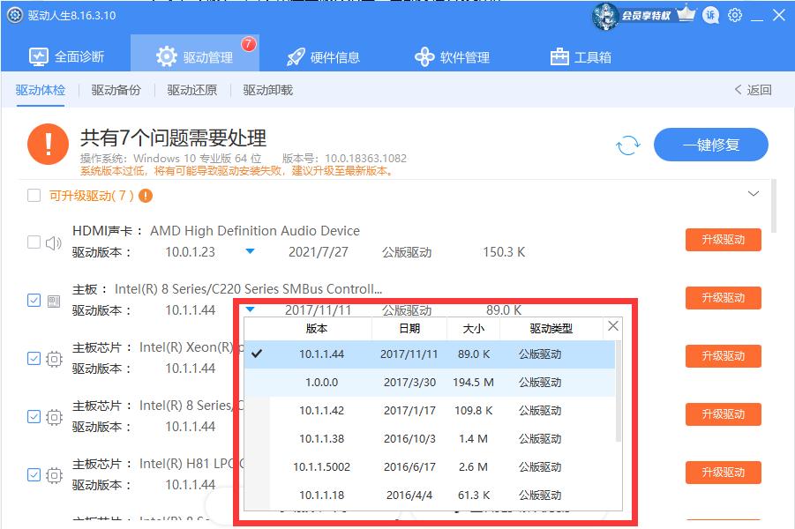The width and height of the screenshot is (795, 529).
Task: Collapse the 可升级驱动(7) section
Action: coord(754,193)
